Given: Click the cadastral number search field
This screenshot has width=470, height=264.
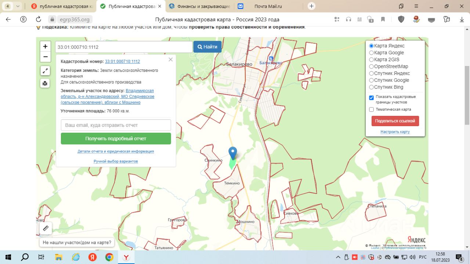Looking at the screenshot, I should pyautogui.click(x=124, y=47).
